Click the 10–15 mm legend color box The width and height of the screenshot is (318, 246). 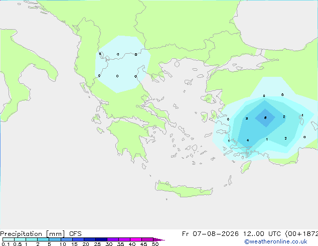pyautogui.click(x=67, y=239)
